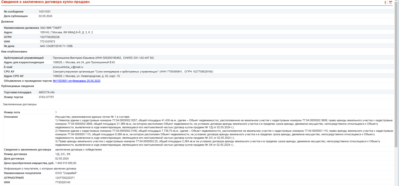Select buyer name ООО "Скарабей"
Viewport: 399px width, 186px height.
tap(66, 173)
